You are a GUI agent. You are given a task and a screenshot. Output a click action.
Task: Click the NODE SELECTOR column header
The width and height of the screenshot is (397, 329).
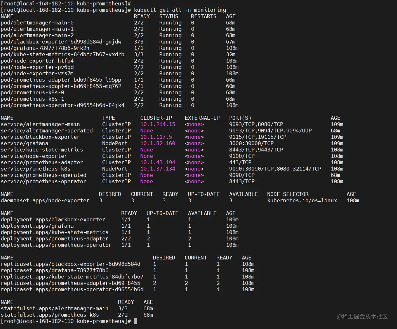288,194
